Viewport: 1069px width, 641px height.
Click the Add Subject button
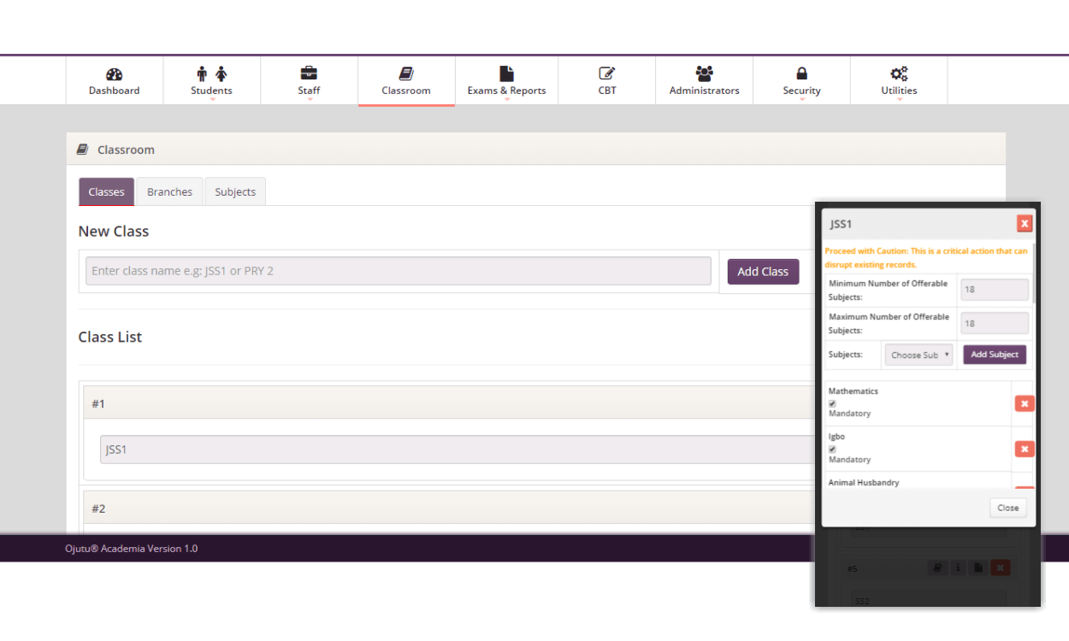click(x=995, y=355)
